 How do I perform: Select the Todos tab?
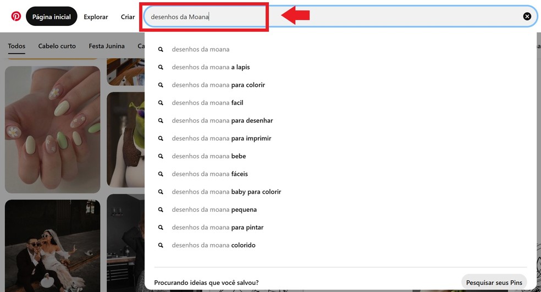coord(16,46)
